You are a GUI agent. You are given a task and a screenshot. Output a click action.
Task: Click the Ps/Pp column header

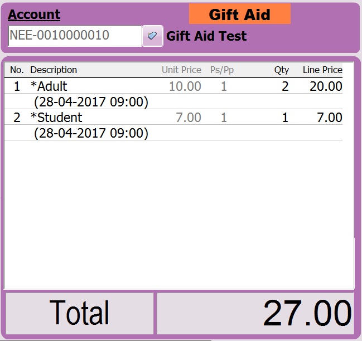[222, 70]
